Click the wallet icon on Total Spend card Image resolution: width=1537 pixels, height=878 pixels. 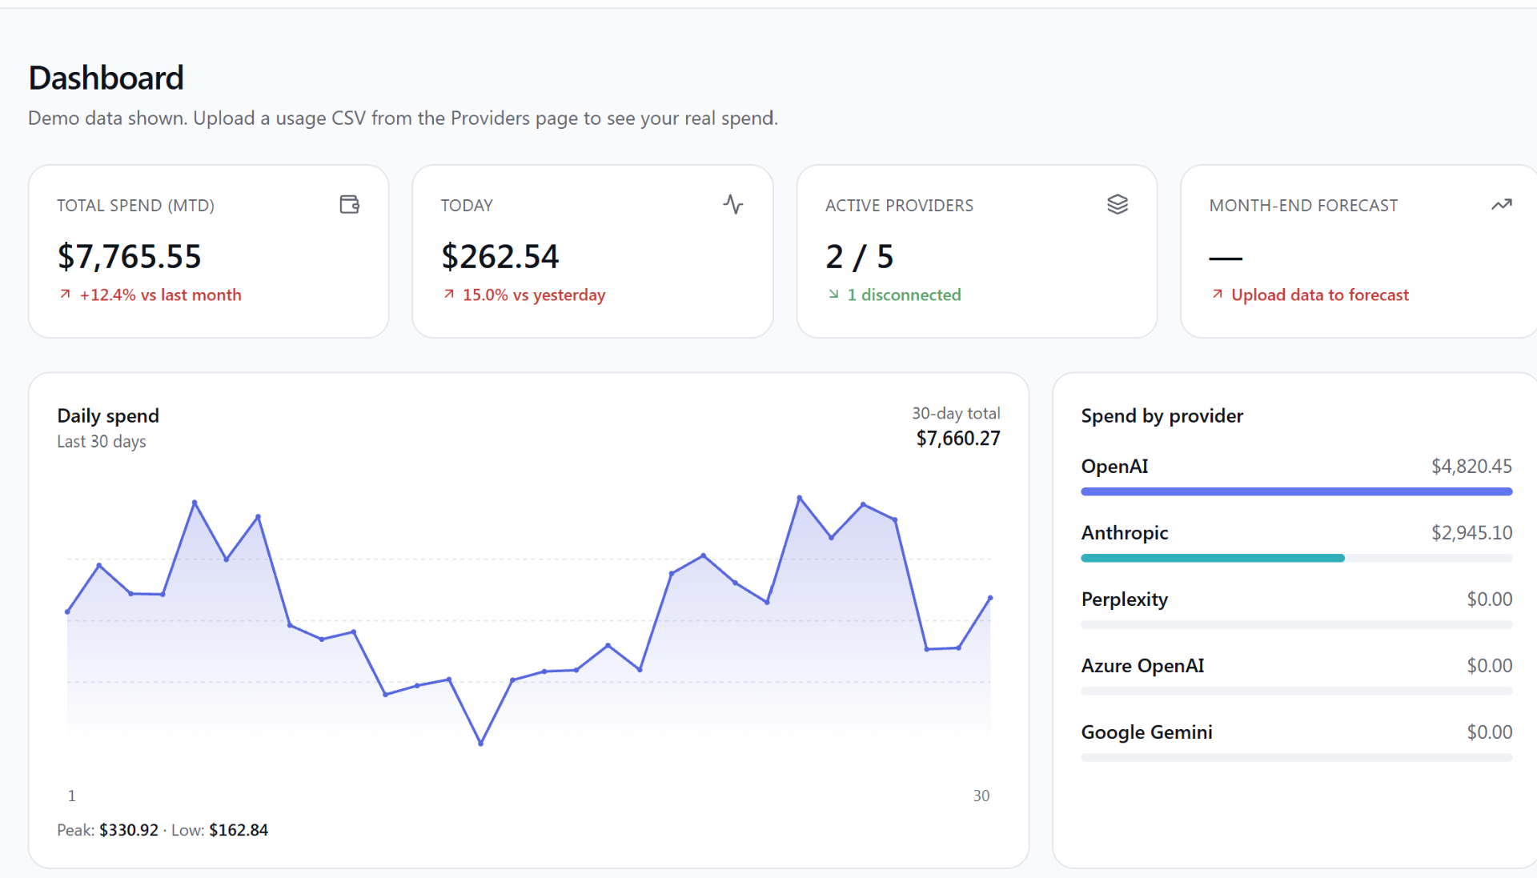[350, 205]
